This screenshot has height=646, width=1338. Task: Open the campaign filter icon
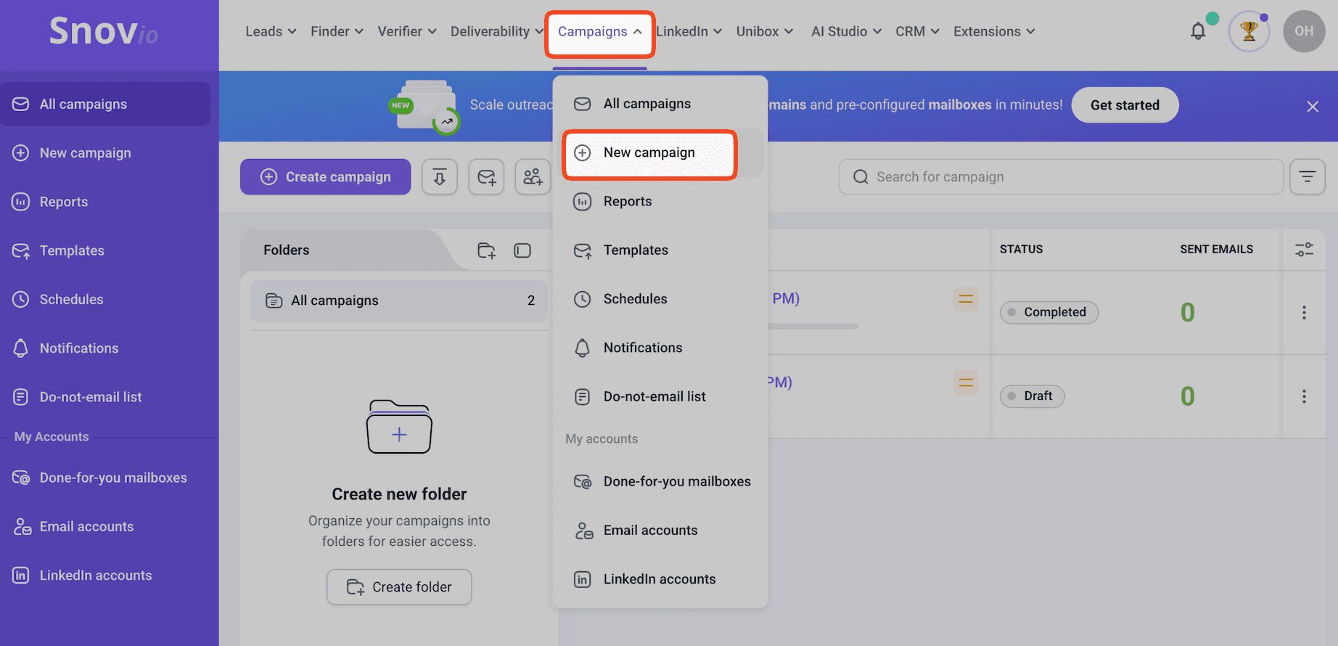[x=1307, y=177]
